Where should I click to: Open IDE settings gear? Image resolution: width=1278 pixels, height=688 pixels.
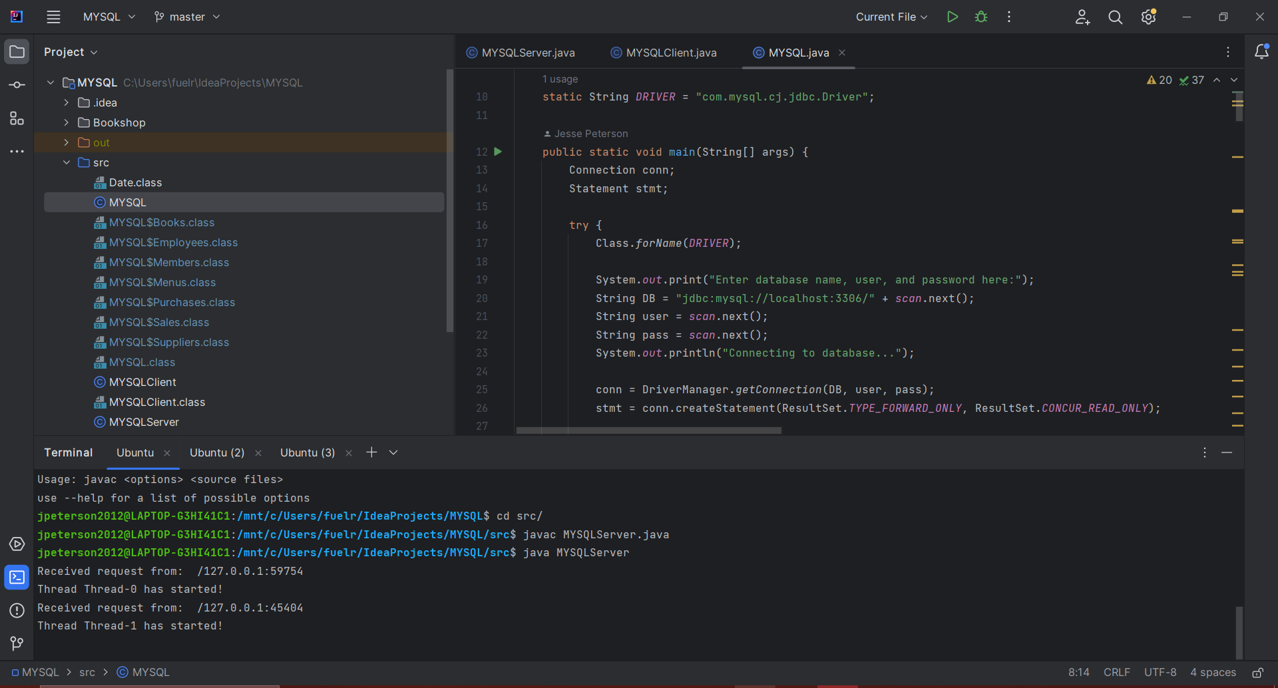tap(1149, 17)
